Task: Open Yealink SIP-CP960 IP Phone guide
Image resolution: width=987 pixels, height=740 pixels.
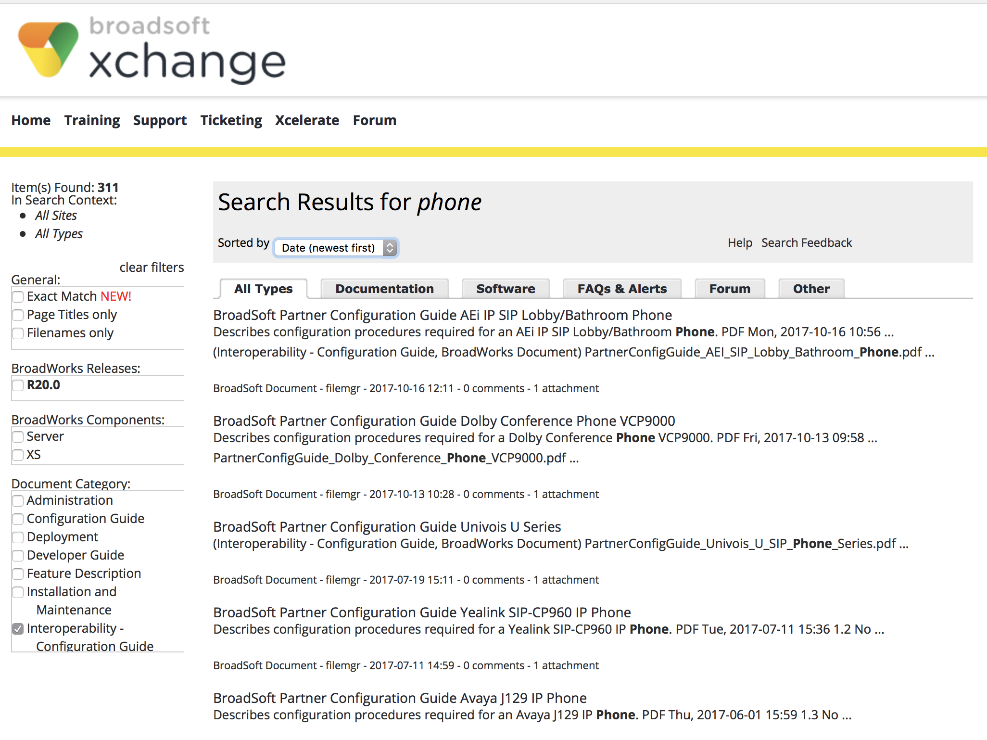Action: (x=422, y=612)
